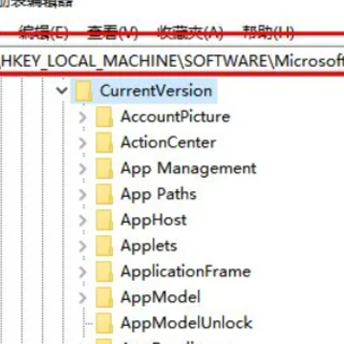Viewport: 344px width, 344px height.
Task: Click the App Paths folder icon
Action: (x=104, y=194)
